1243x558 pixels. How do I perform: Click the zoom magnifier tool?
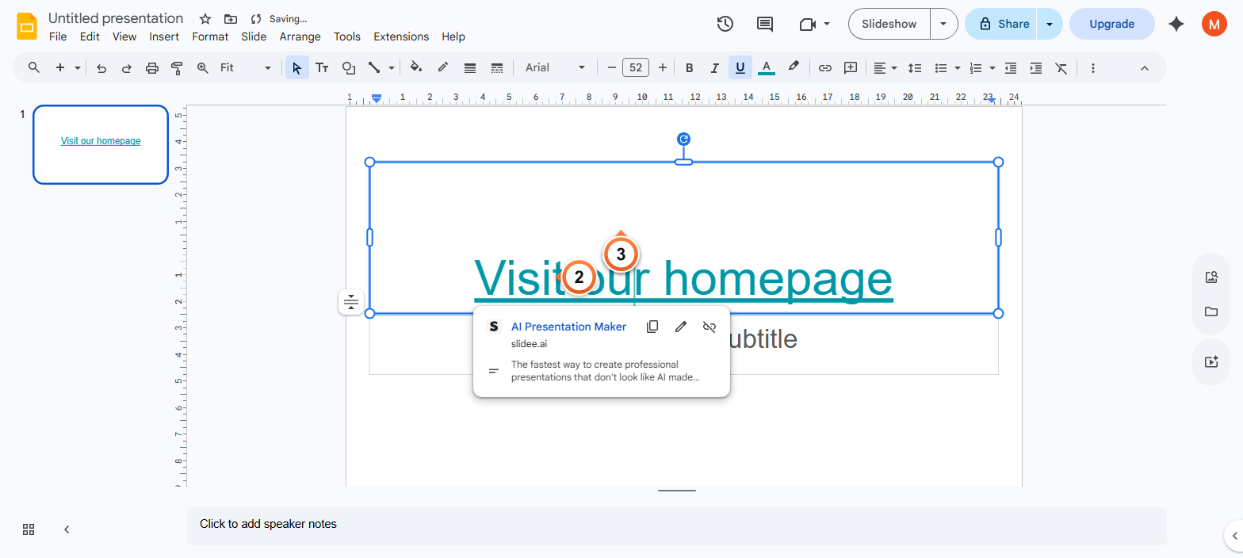tap(203, 68)
